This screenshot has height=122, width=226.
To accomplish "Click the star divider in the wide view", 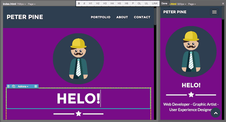I will [79, 114].
